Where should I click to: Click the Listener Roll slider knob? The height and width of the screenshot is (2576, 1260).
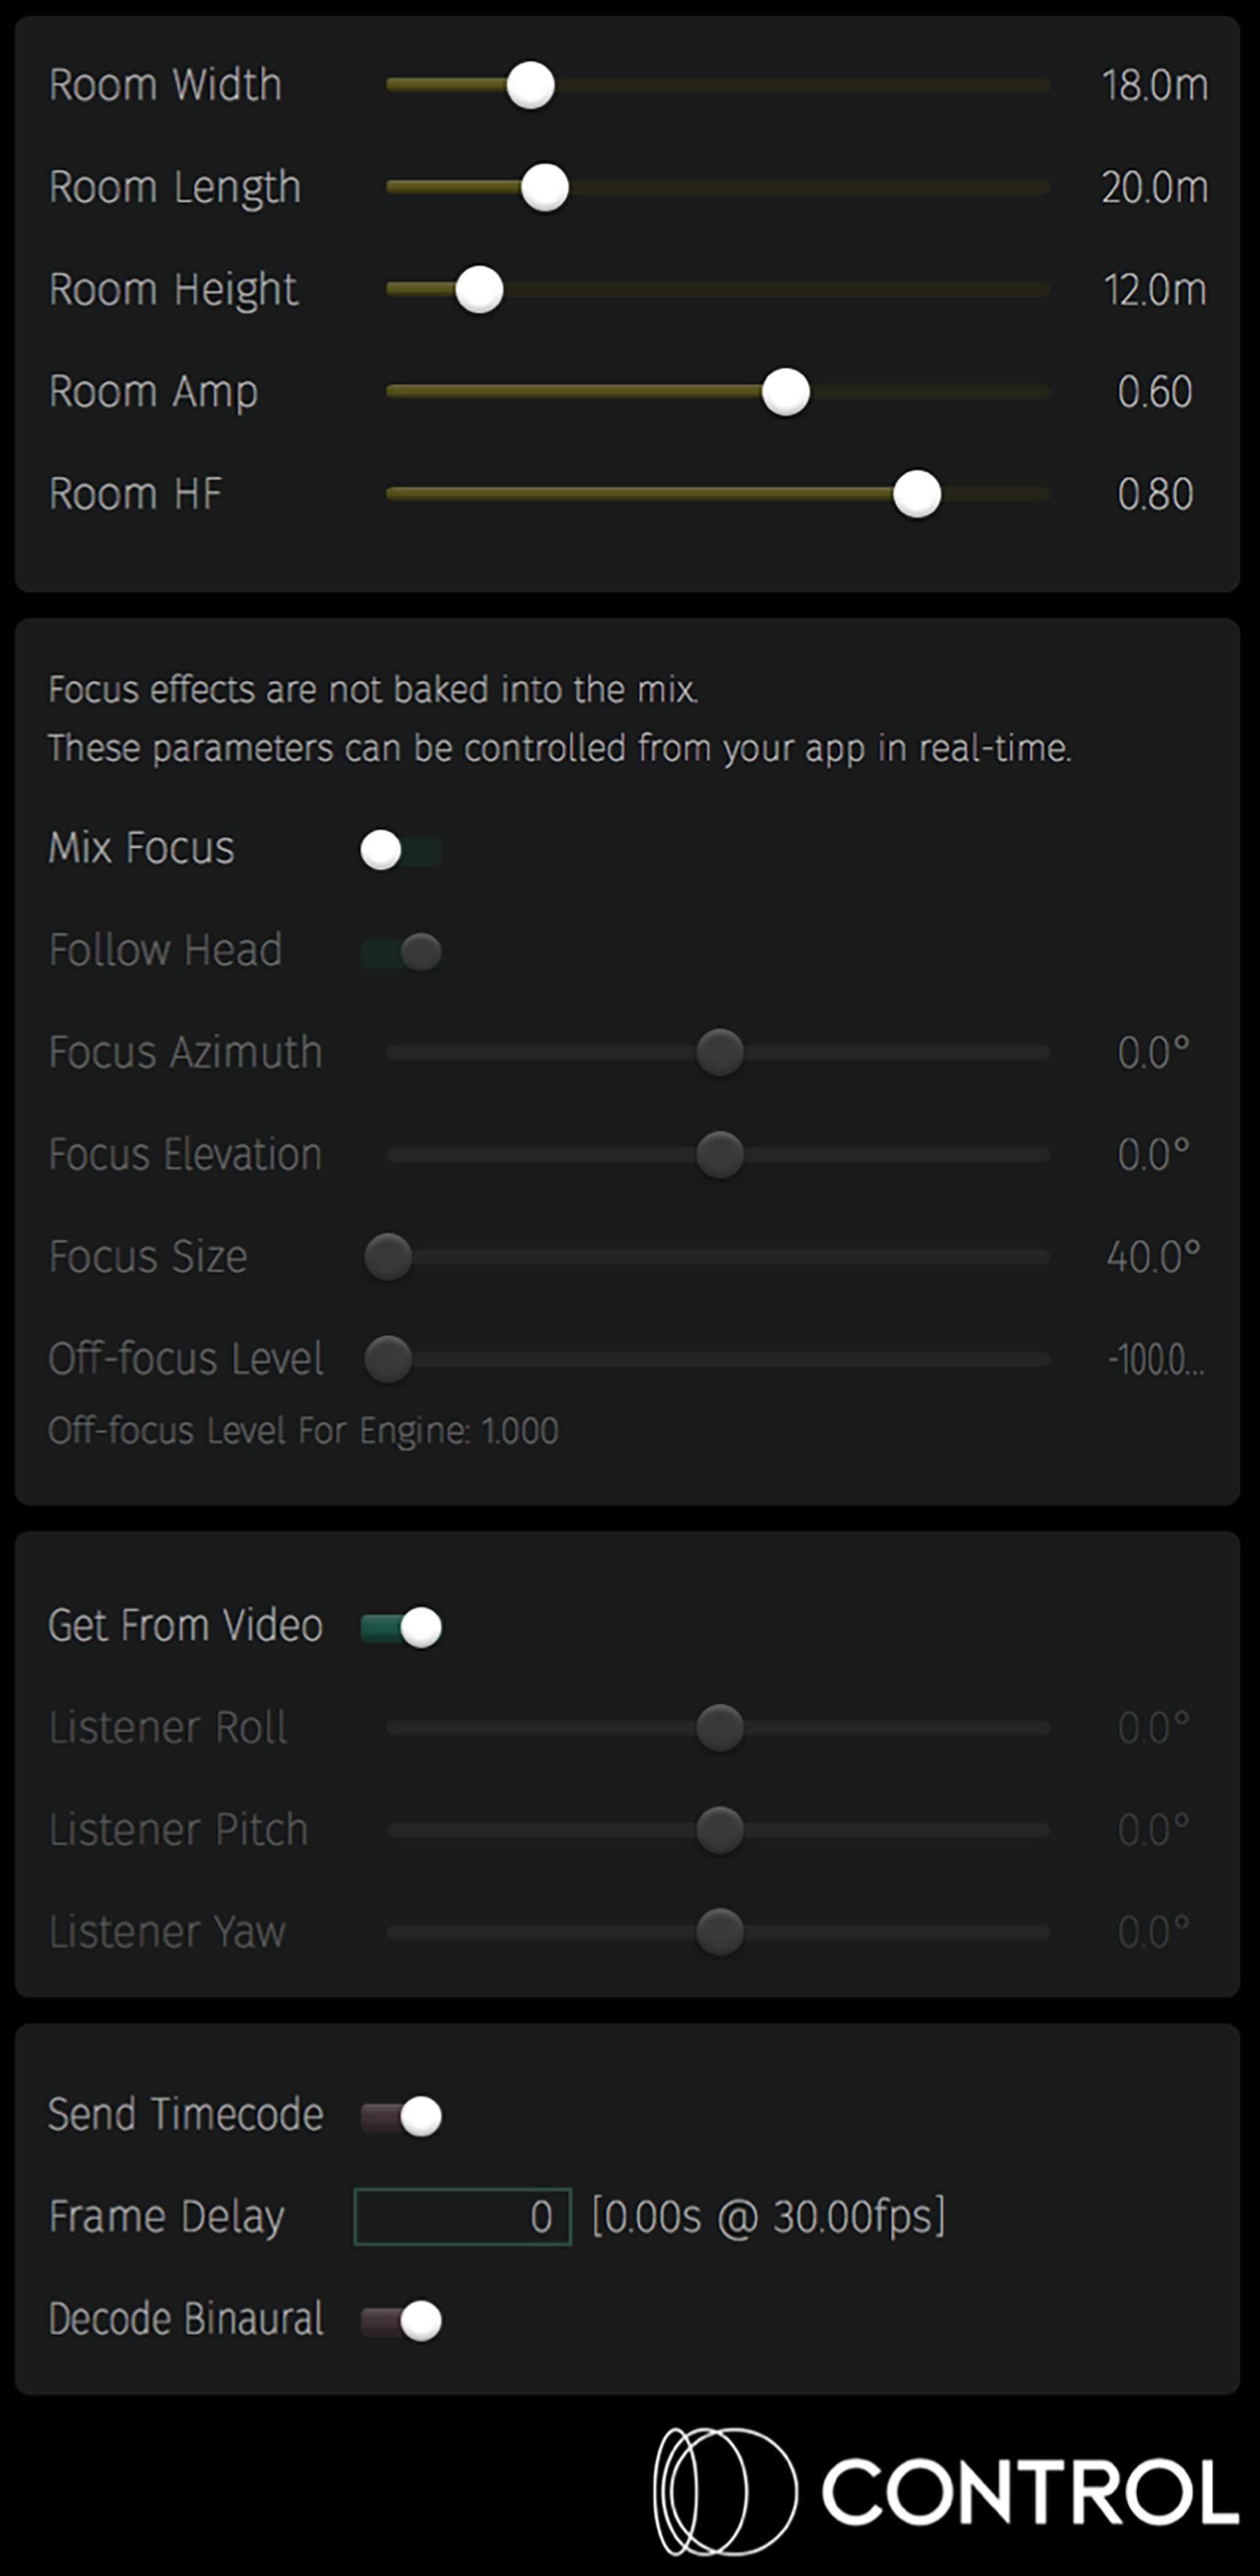point(720,1728)
